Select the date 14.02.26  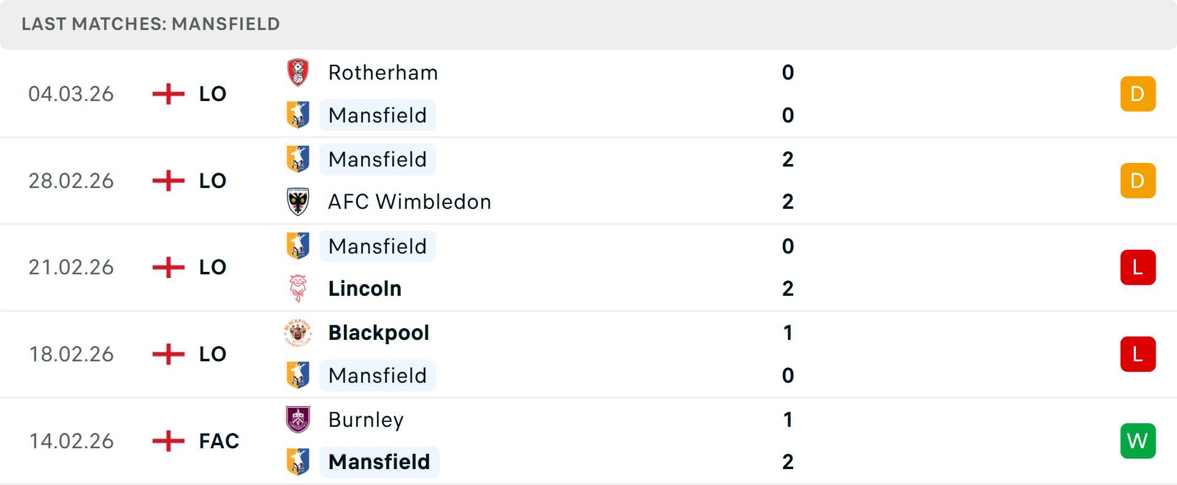coord(71,441)
